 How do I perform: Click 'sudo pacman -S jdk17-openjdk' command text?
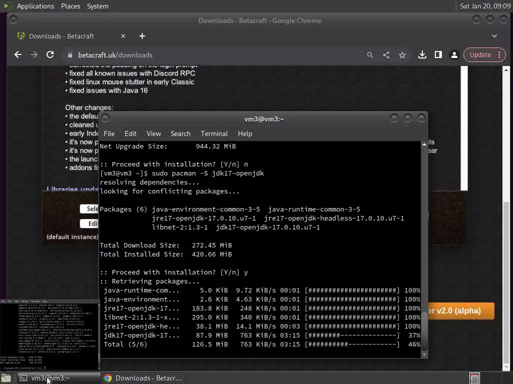(x=208, y=173)
